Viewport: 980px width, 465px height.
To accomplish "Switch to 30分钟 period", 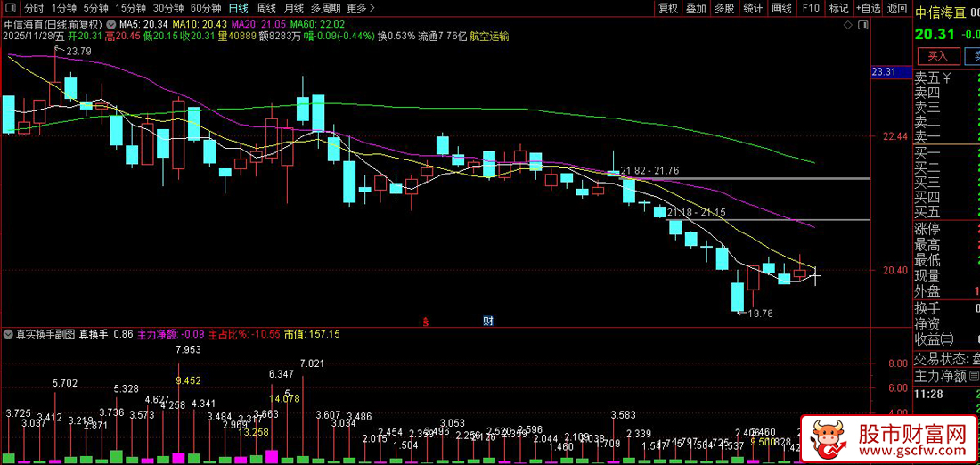I will [168, 8].
